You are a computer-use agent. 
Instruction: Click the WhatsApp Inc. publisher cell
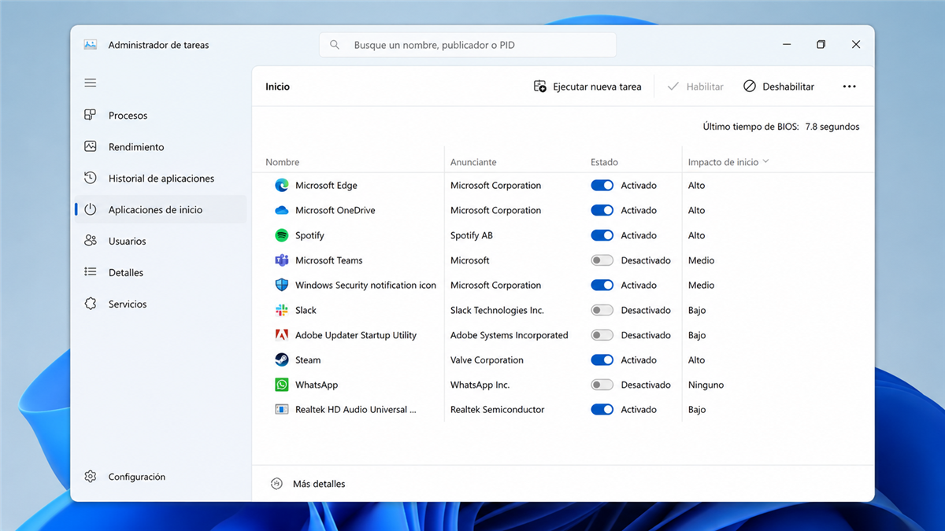[x=480, y=385]
